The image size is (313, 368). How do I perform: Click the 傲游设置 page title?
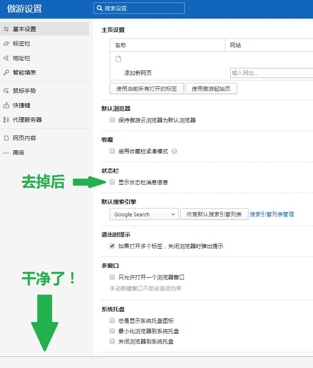(24, 9)
